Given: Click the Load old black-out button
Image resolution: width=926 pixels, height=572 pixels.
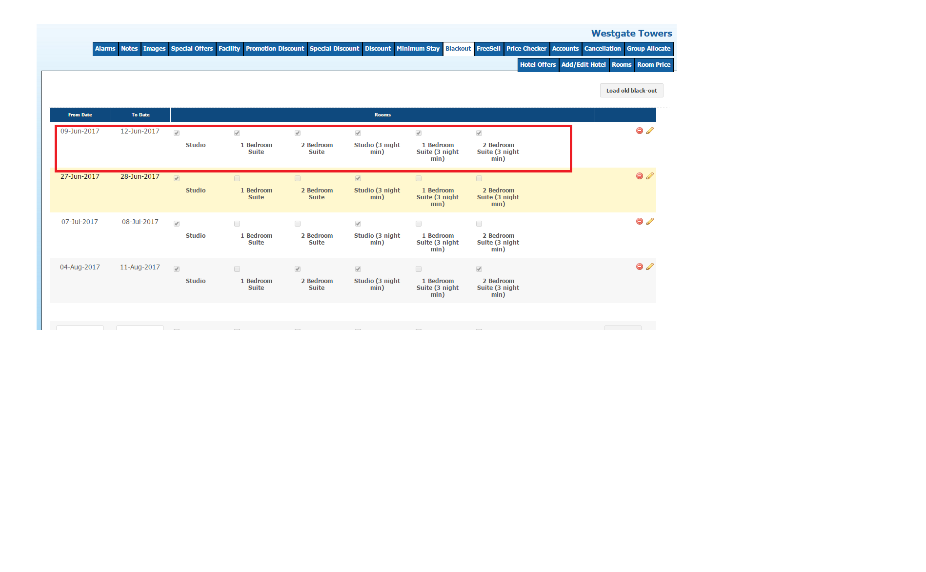Looking at the screenshot, I should click(632, 91).
